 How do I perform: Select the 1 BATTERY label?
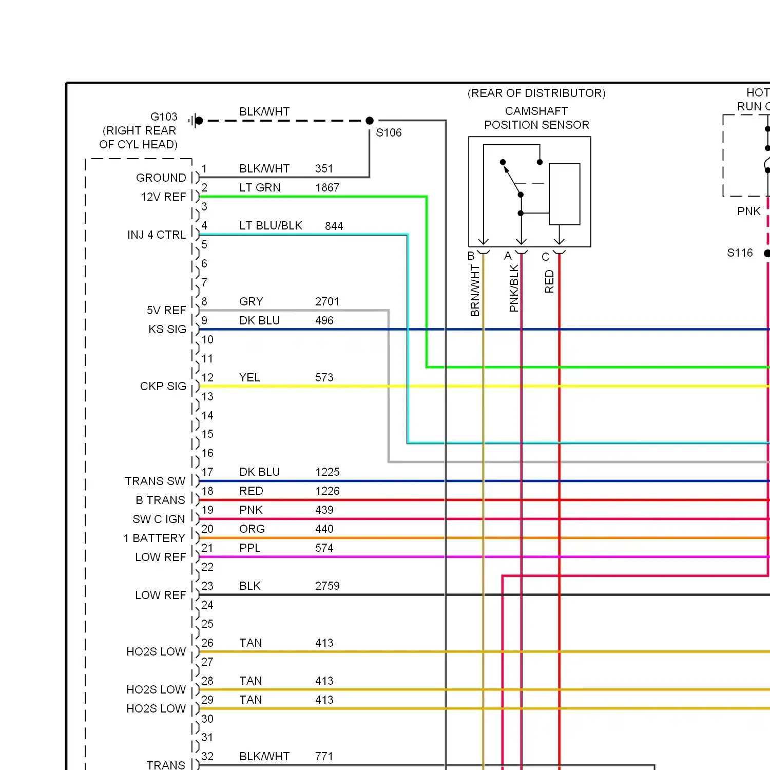[x=154, y=538]
